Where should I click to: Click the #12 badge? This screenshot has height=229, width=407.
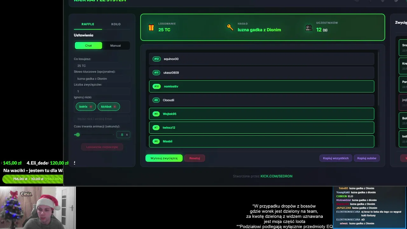(x=156, y=59)
